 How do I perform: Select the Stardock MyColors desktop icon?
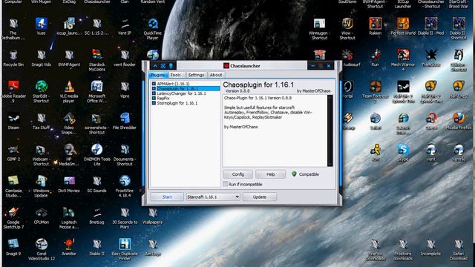point(97,61)
